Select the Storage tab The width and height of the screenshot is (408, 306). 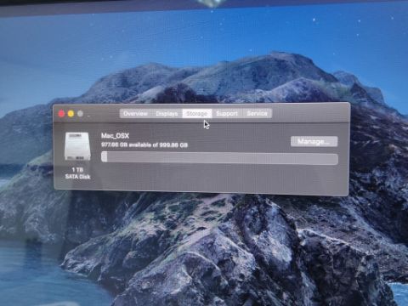point(197,114)
